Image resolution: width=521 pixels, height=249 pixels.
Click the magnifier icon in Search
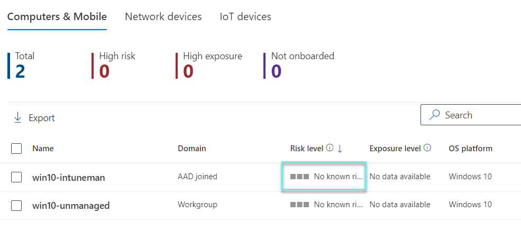point(435,115)
